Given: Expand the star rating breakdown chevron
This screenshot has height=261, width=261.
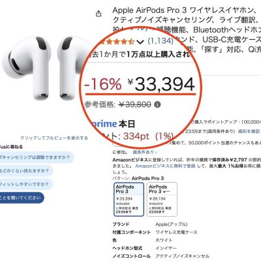Looking at the screenshot, I should click(x=140, y=41).
